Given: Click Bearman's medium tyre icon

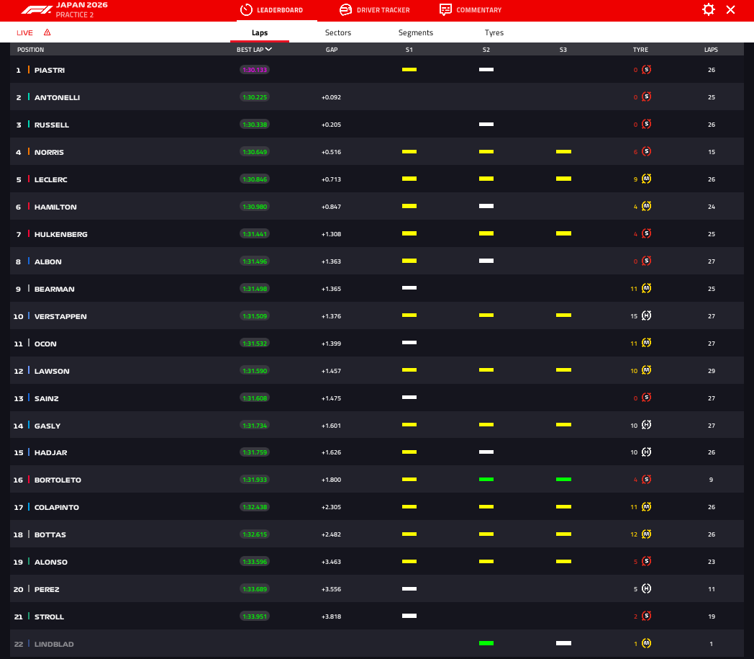Looking at the screenshot, I should pyautogui.click(x=646, y=288).
